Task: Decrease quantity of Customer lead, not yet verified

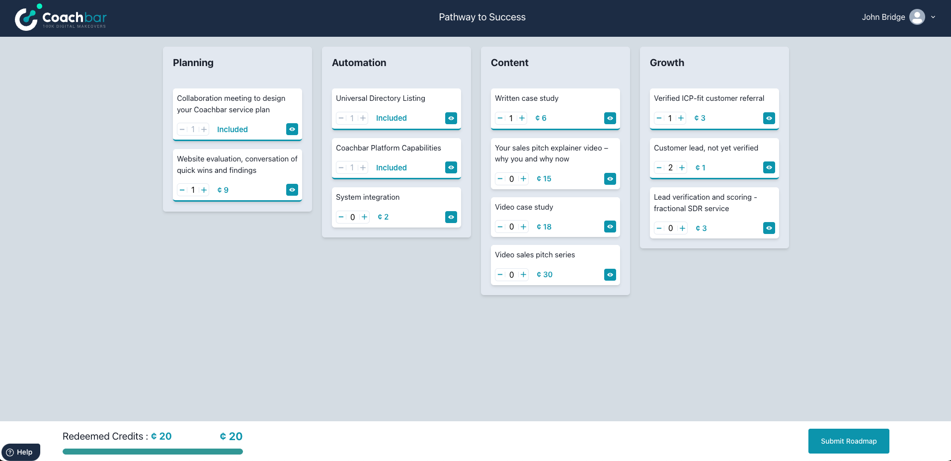Action: point(659,167)
